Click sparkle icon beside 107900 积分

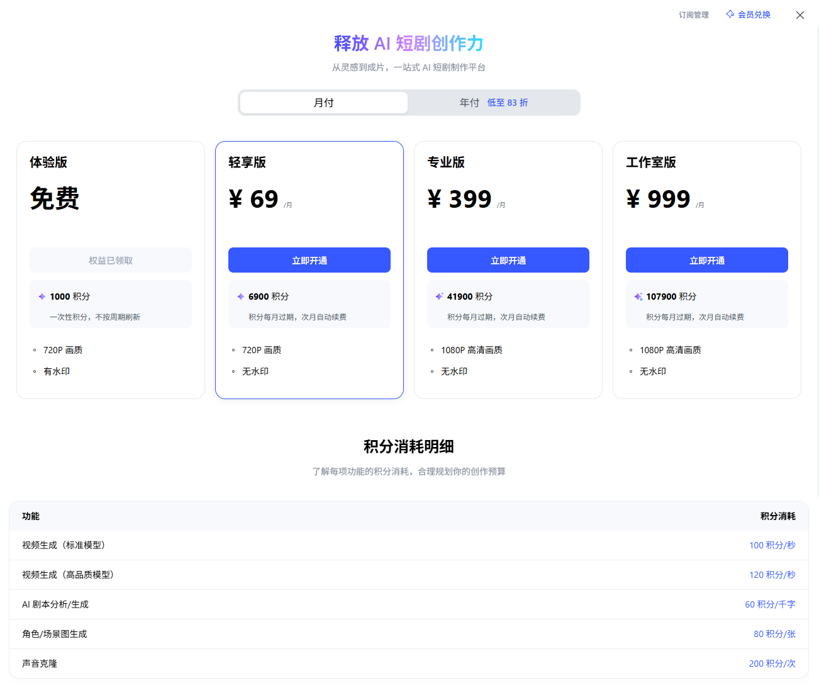(x=638, y=297)
